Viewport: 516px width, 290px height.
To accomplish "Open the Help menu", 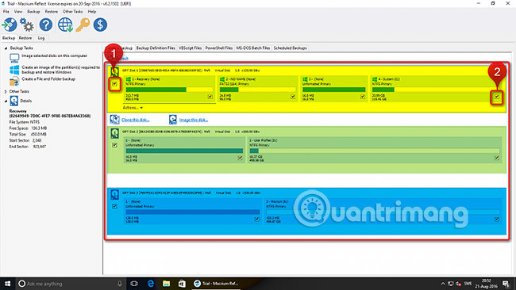I will tap(92, 12).
